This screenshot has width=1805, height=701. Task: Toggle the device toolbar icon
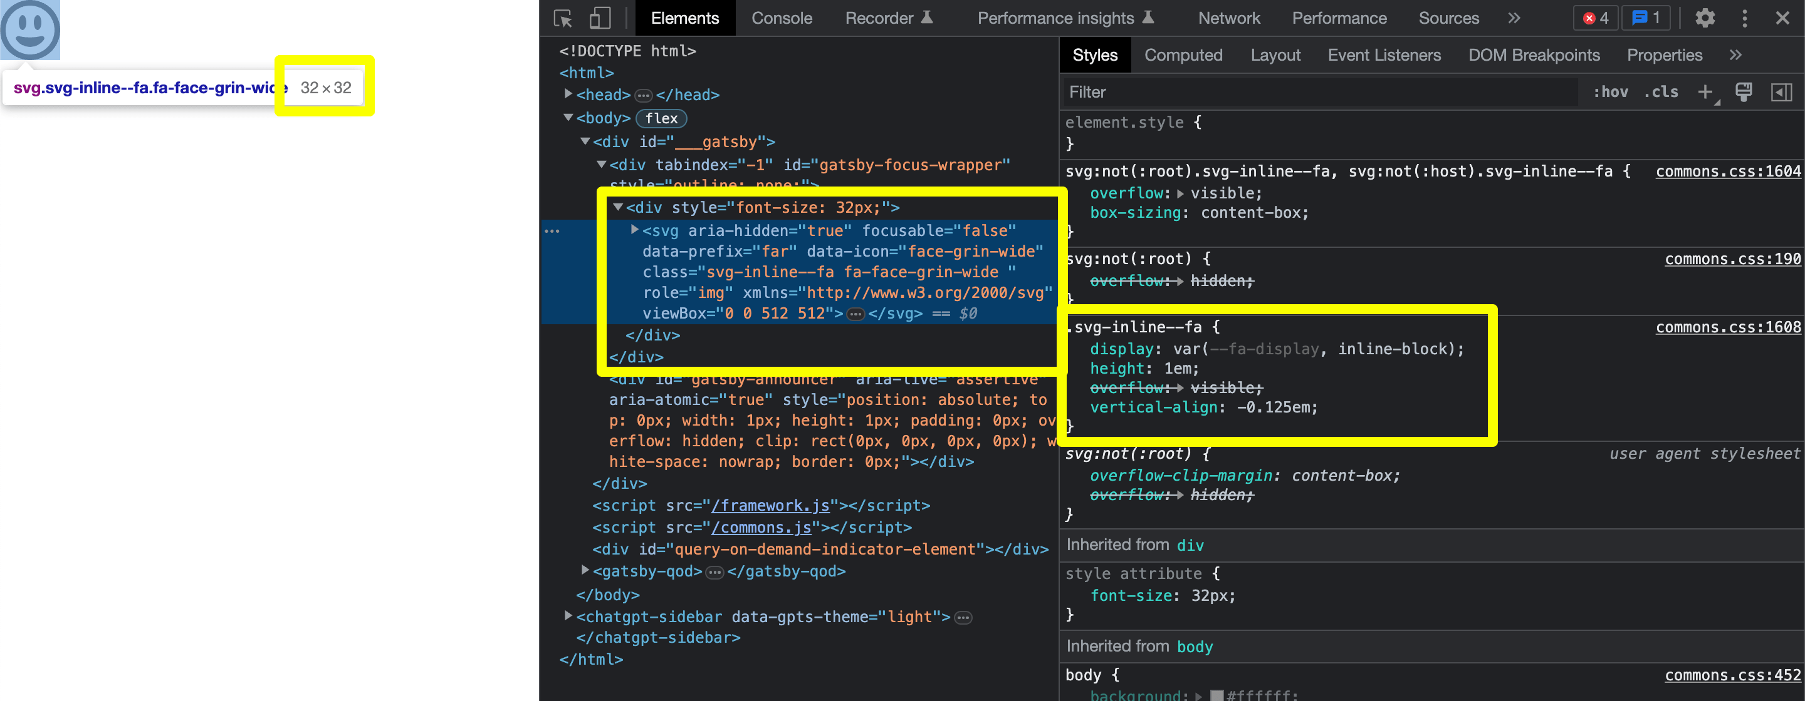600,18
